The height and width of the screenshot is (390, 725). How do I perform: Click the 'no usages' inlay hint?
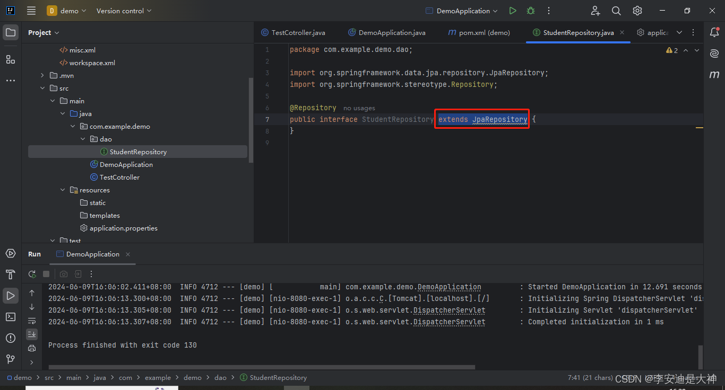tap(359, 108)
